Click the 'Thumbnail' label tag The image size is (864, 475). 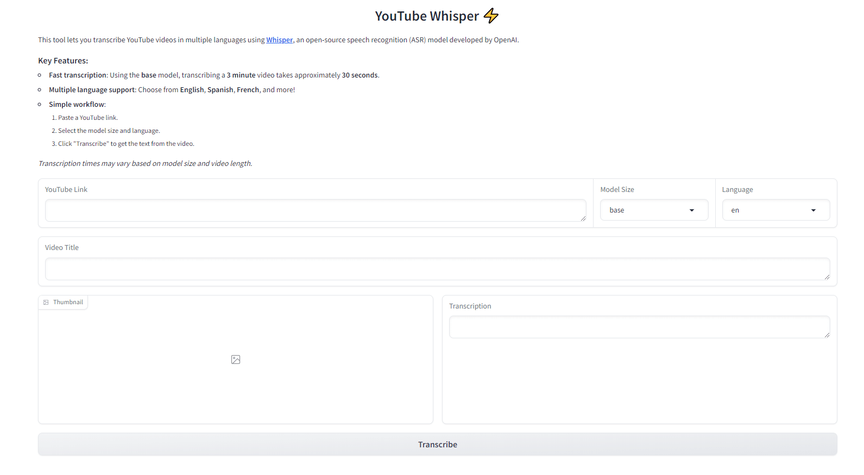coord(63,302)
